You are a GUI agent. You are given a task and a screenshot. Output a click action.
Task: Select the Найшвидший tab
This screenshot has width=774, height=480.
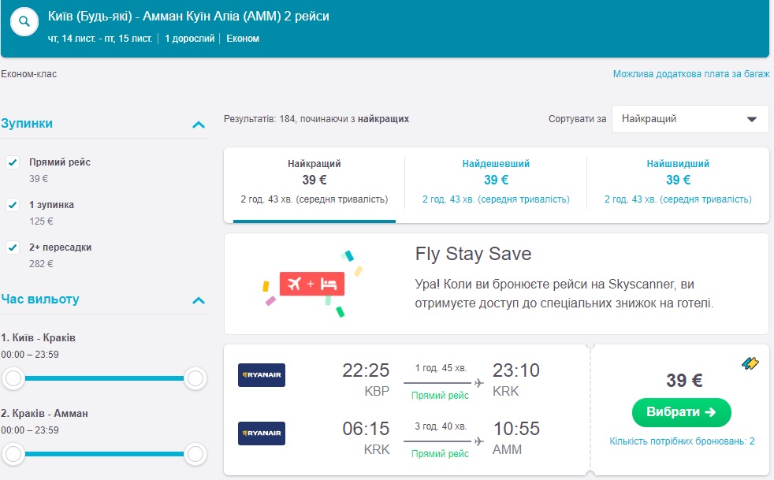[x=678, y=180]
